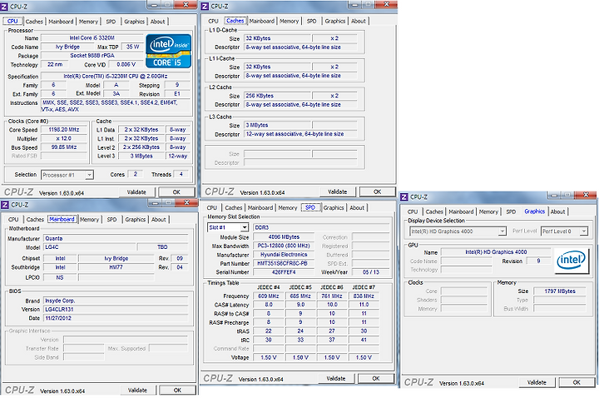Click the Package value Socket 988B rPGA
Image resolution: width=599 pixels, height=398 pixels.
92,56
